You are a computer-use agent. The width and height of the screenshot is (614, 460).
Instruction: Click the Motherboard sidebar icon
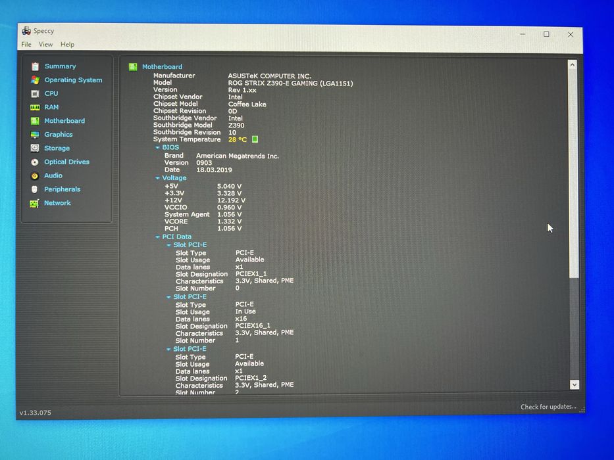pos(35,121)
